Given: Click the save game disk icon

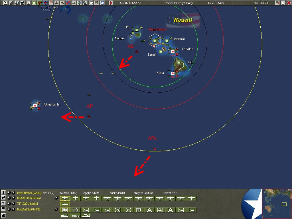Looking at the screenshot, I should click(5, 3).
